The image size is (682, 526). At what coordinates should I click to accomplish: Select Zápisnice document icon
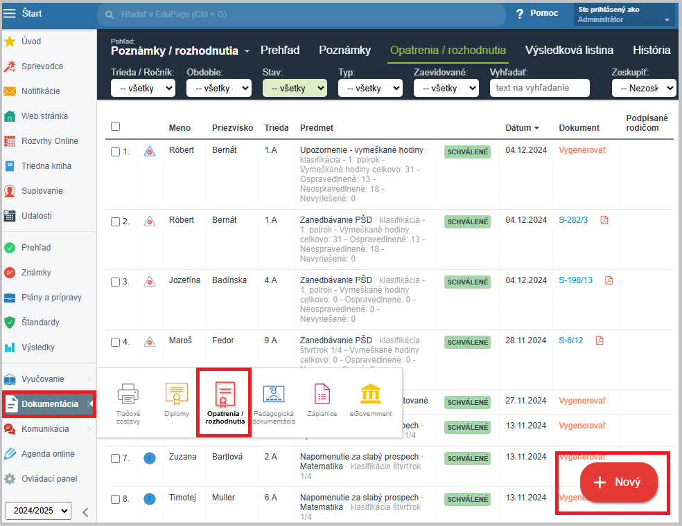(x=322, y=394)
